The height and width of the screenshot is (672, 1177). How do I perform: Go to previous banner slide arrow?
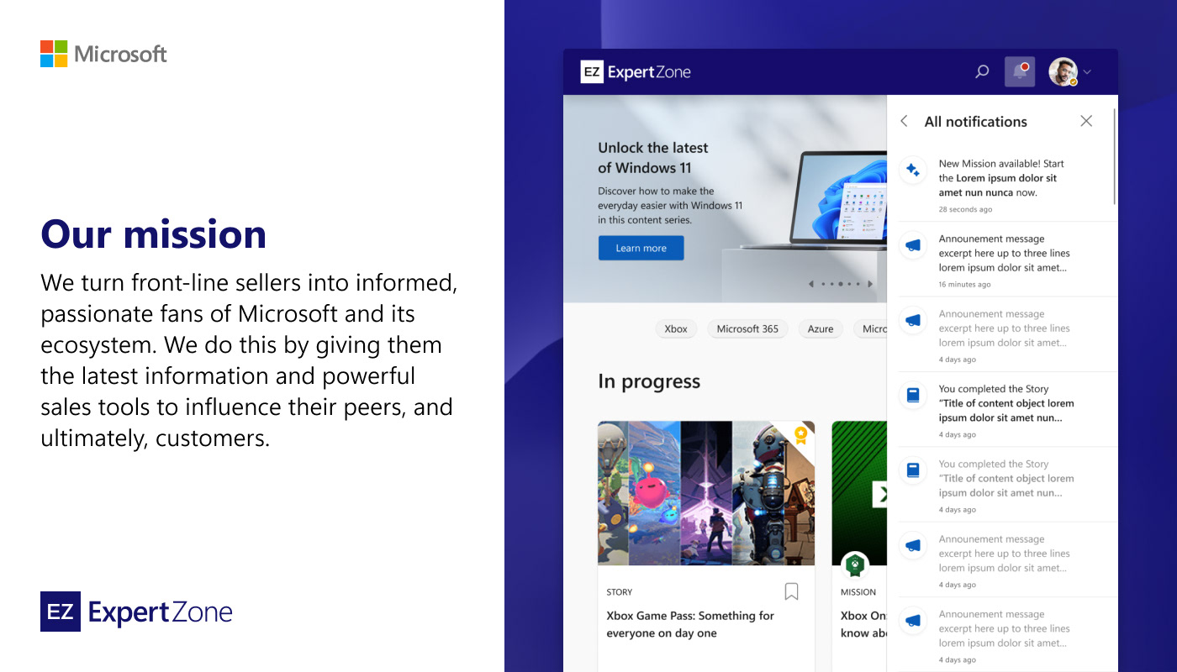pos(810,284)
